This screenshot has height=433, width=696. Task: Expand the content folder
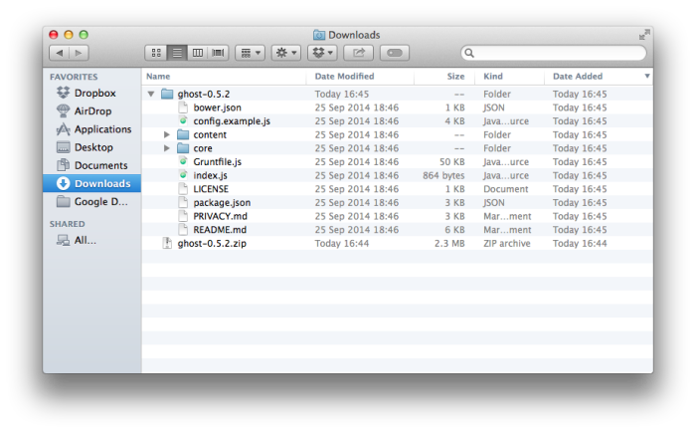point(167,134)
